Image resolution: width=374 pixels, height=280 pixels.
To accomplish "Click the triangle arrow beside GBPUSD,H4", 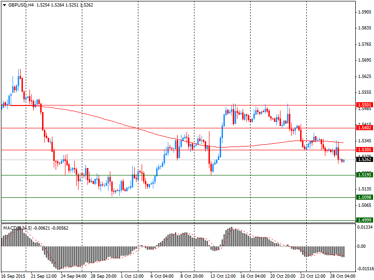I will [4, 5].
